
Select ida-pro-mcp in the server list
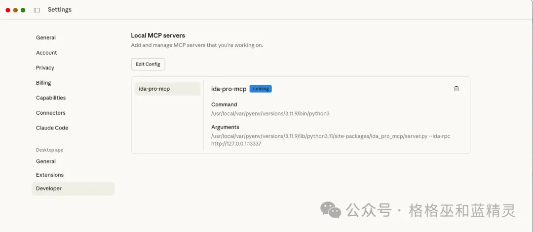168,89
